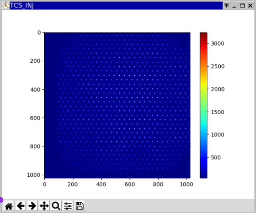256x213 pixels.
Task: Activate the pan axes tool
Action: coord(44,206)
